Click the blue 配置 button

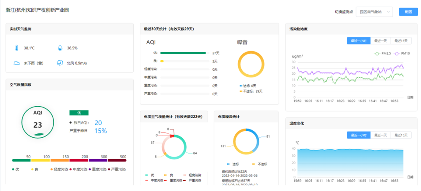(408, 12)
